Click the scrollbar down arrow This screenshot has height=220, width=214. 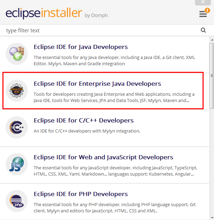point(212,218)
